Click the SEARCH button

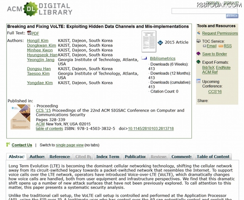232,16
